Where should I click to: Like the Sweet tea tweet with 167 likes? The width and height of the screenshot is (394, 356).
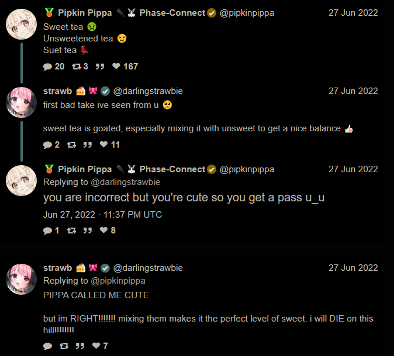(x=116, y=66)
